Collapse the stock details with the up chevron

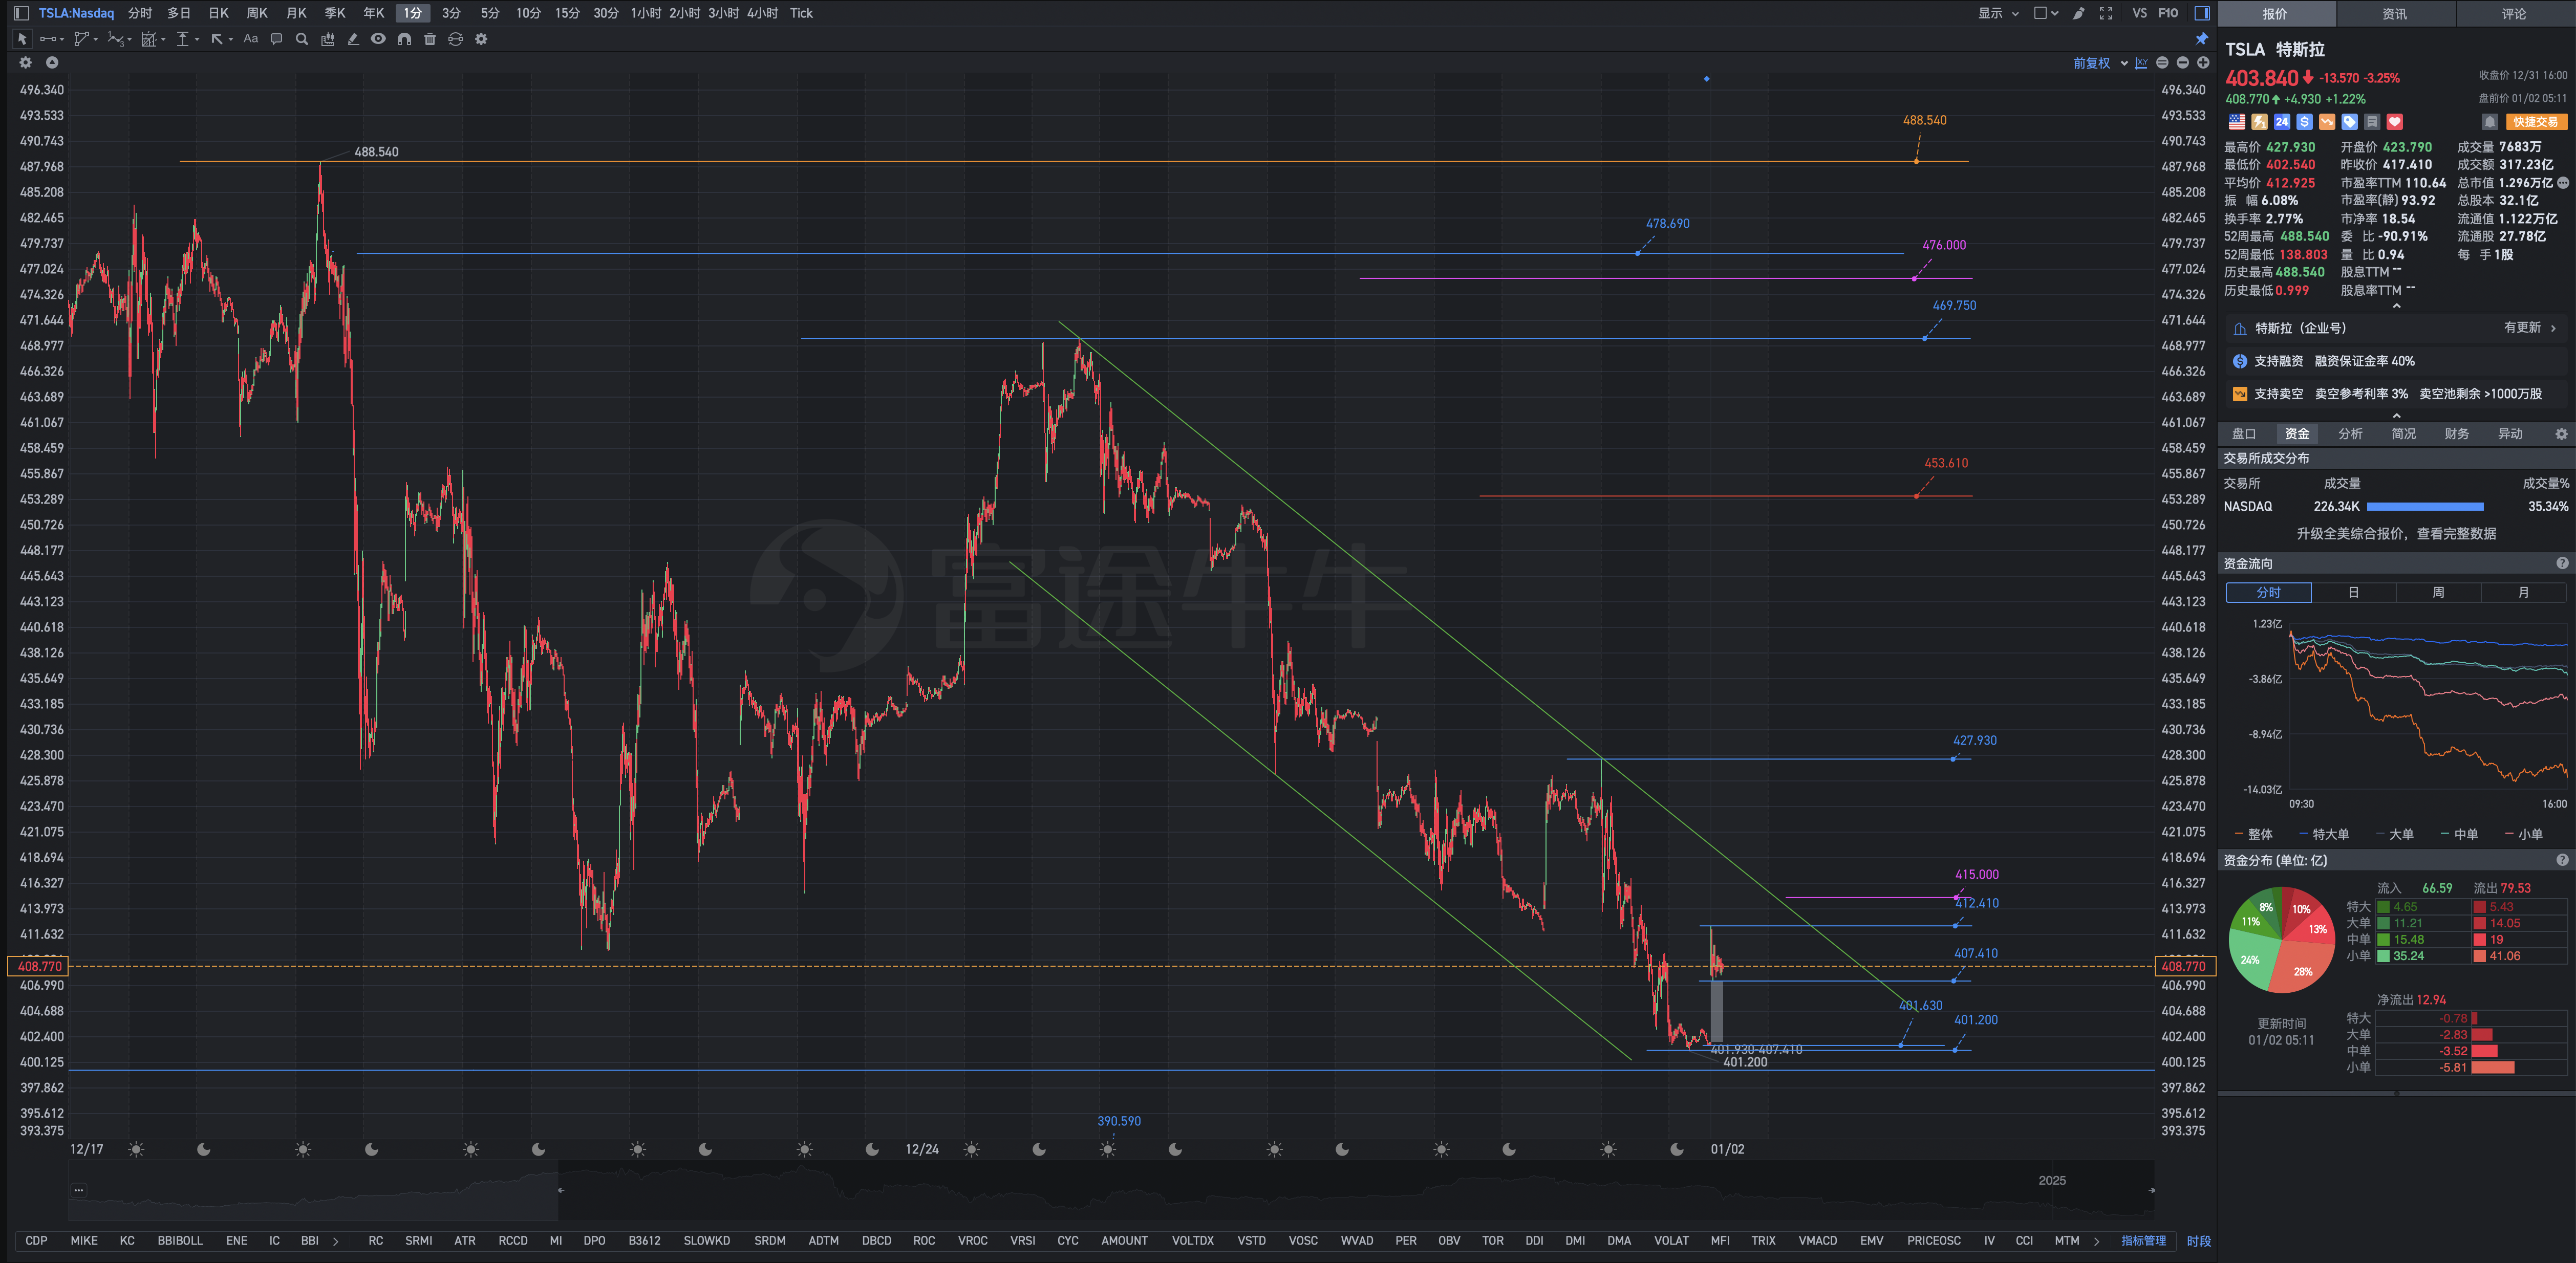point(2396,306)
